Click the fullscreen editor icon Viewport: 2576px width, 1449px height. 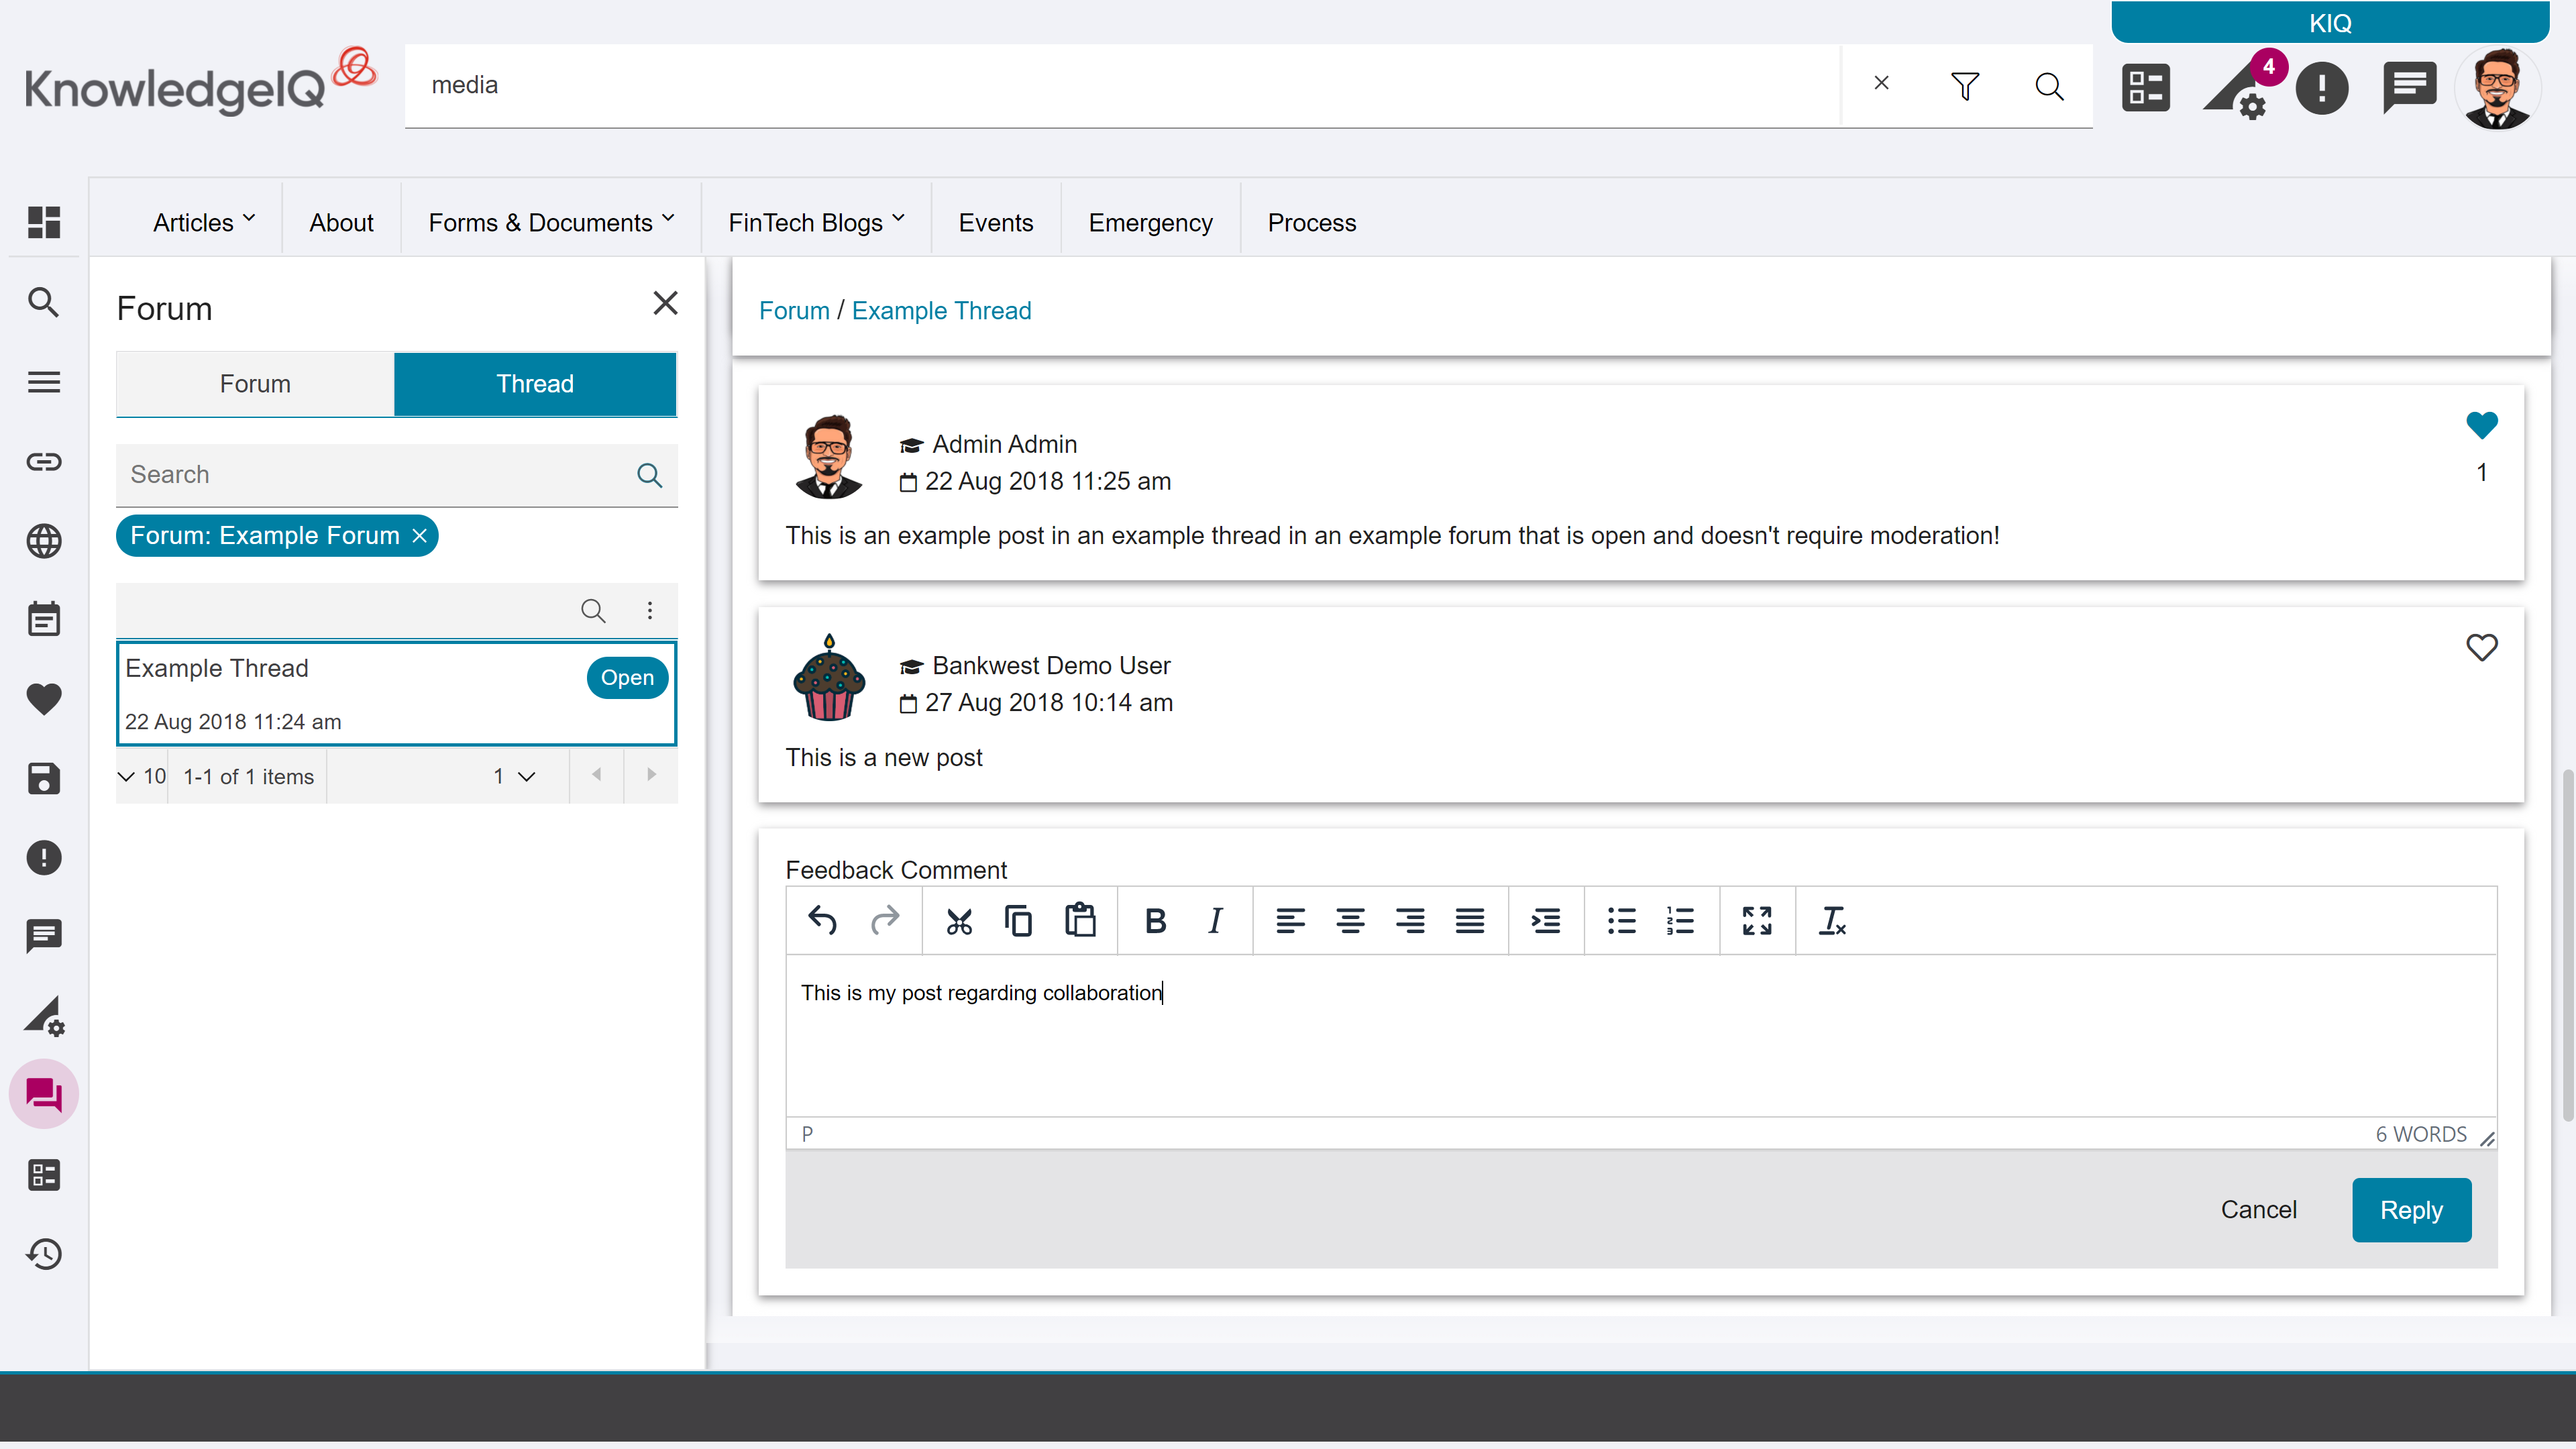click(x=1756, y=920)
